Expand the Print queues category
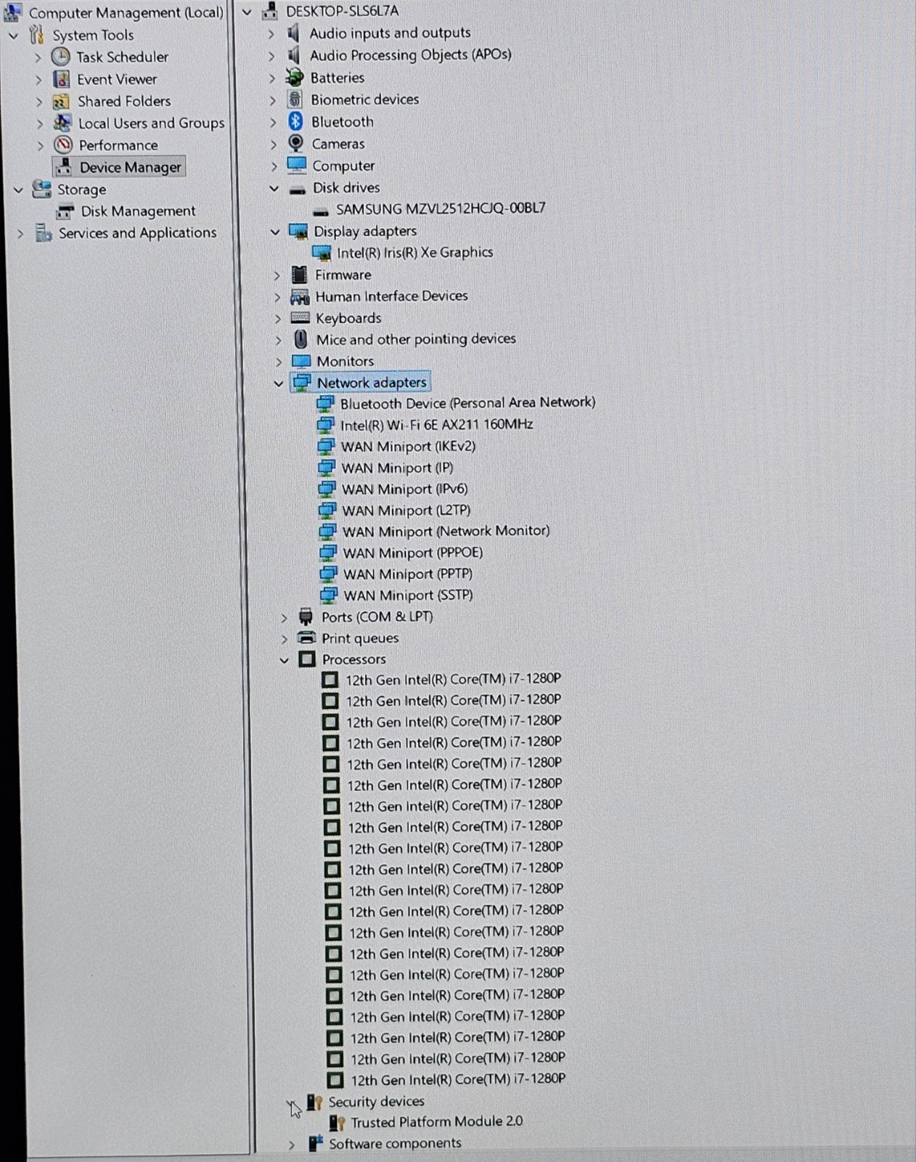Image resolution: width=916 pixels, height=1162 pixels. 284,639
